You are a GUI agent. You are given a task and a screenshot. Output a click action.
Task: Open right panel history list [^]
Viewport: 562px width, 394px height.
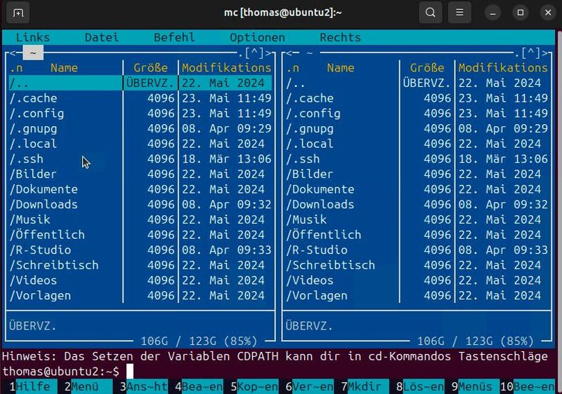pyautogui.click(x=531, y=53)
